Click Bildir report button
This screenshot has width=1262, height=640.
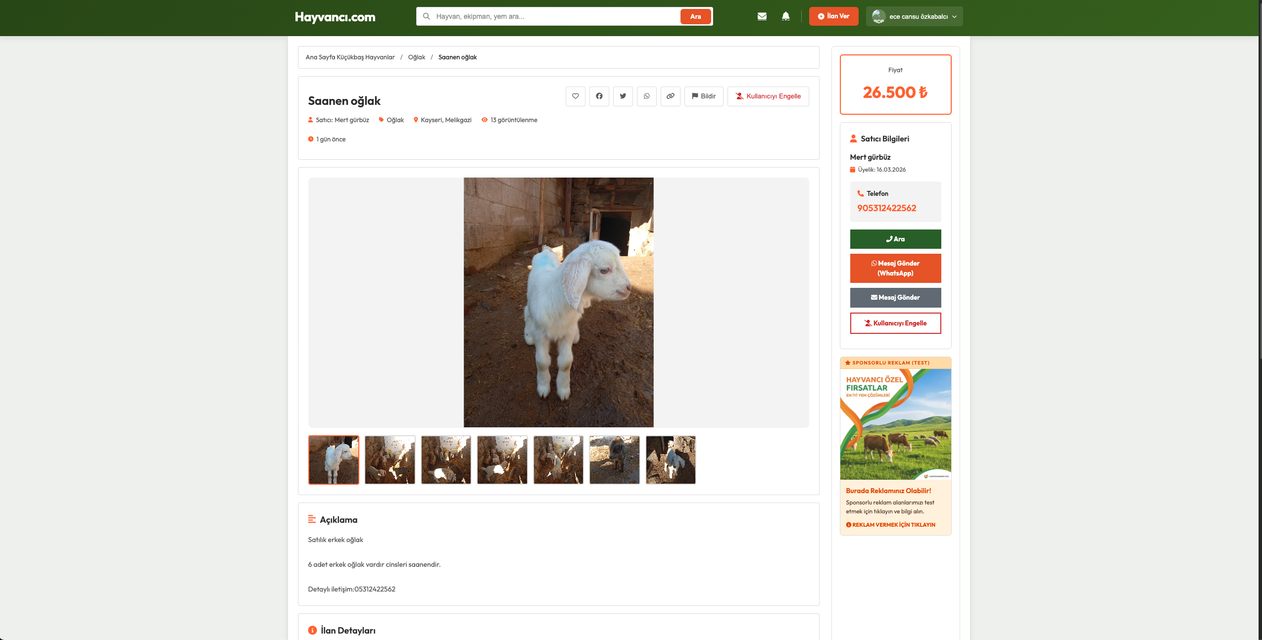[703, 96]
